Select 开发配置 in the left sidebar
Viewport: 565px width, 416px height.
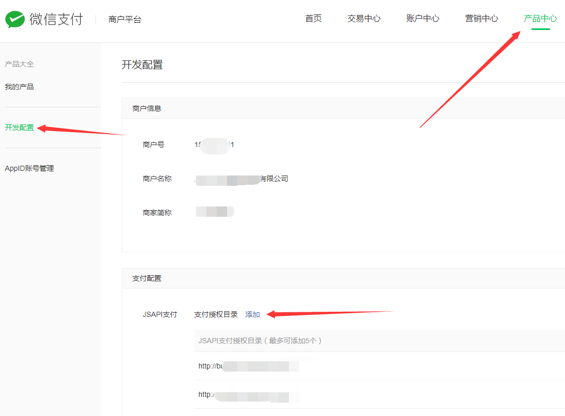coord(19,127)
